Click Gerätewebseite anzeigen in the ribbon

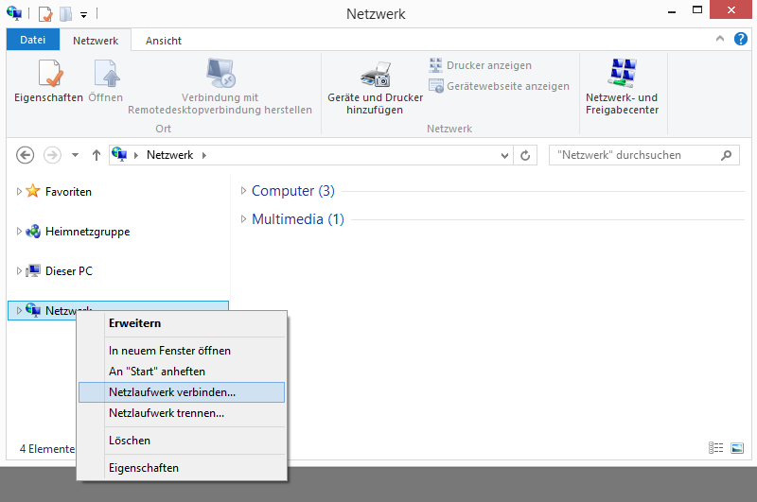pos(500,86)
